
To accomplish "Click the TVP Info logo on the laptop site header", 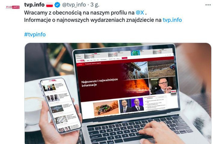I will pyautogui.click(x=81, y=60).
